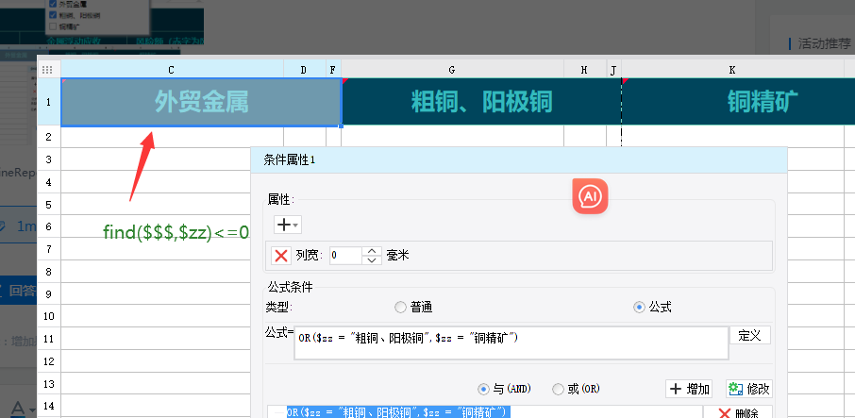
Task: Choose the 与(AND) radio option
Action: pos(484,389)
